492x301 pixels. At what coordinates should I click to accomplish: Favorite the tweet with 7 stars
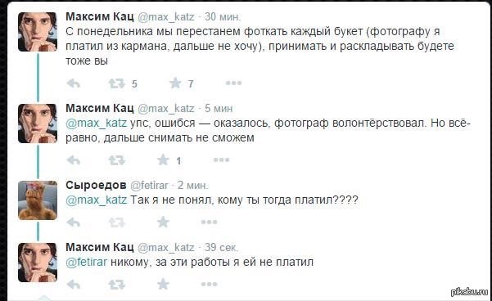point(175,83)
